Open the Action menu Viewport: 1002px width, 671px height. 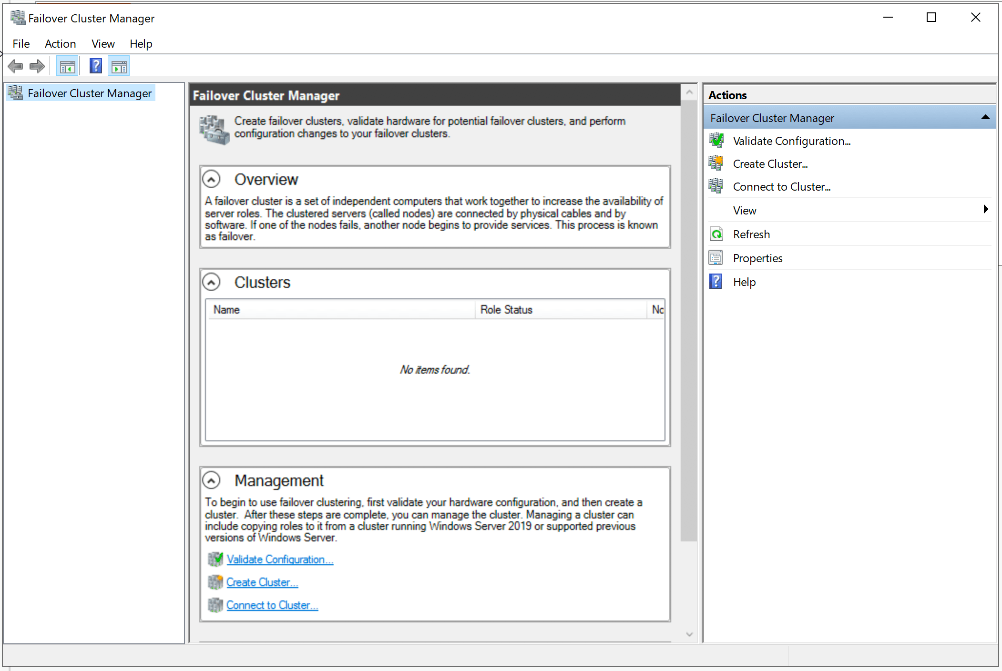[60, 44]
